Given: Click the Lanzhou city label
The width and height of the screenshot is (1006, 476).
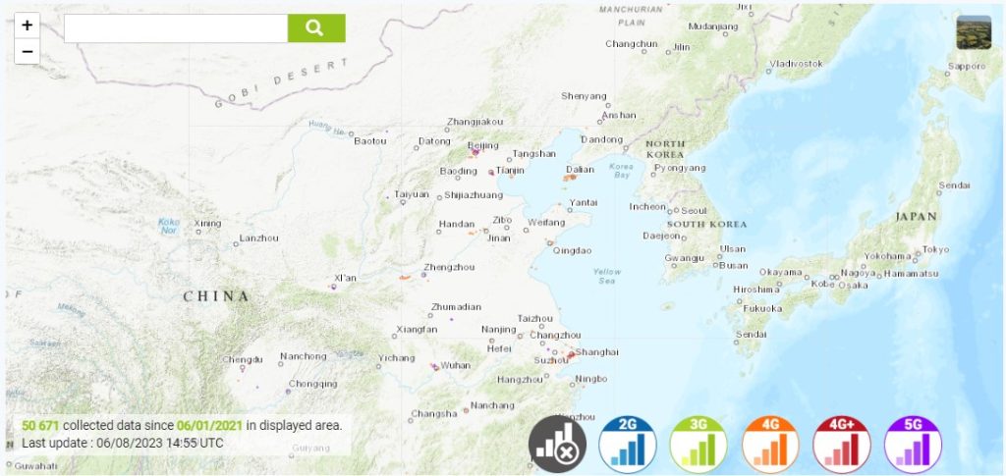Looking at the screenshot, I should (259, 238).
